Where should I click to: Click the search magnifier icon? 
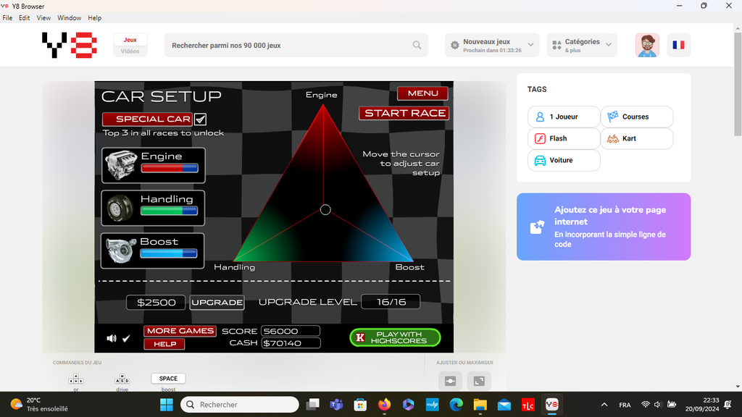point(417,45)
